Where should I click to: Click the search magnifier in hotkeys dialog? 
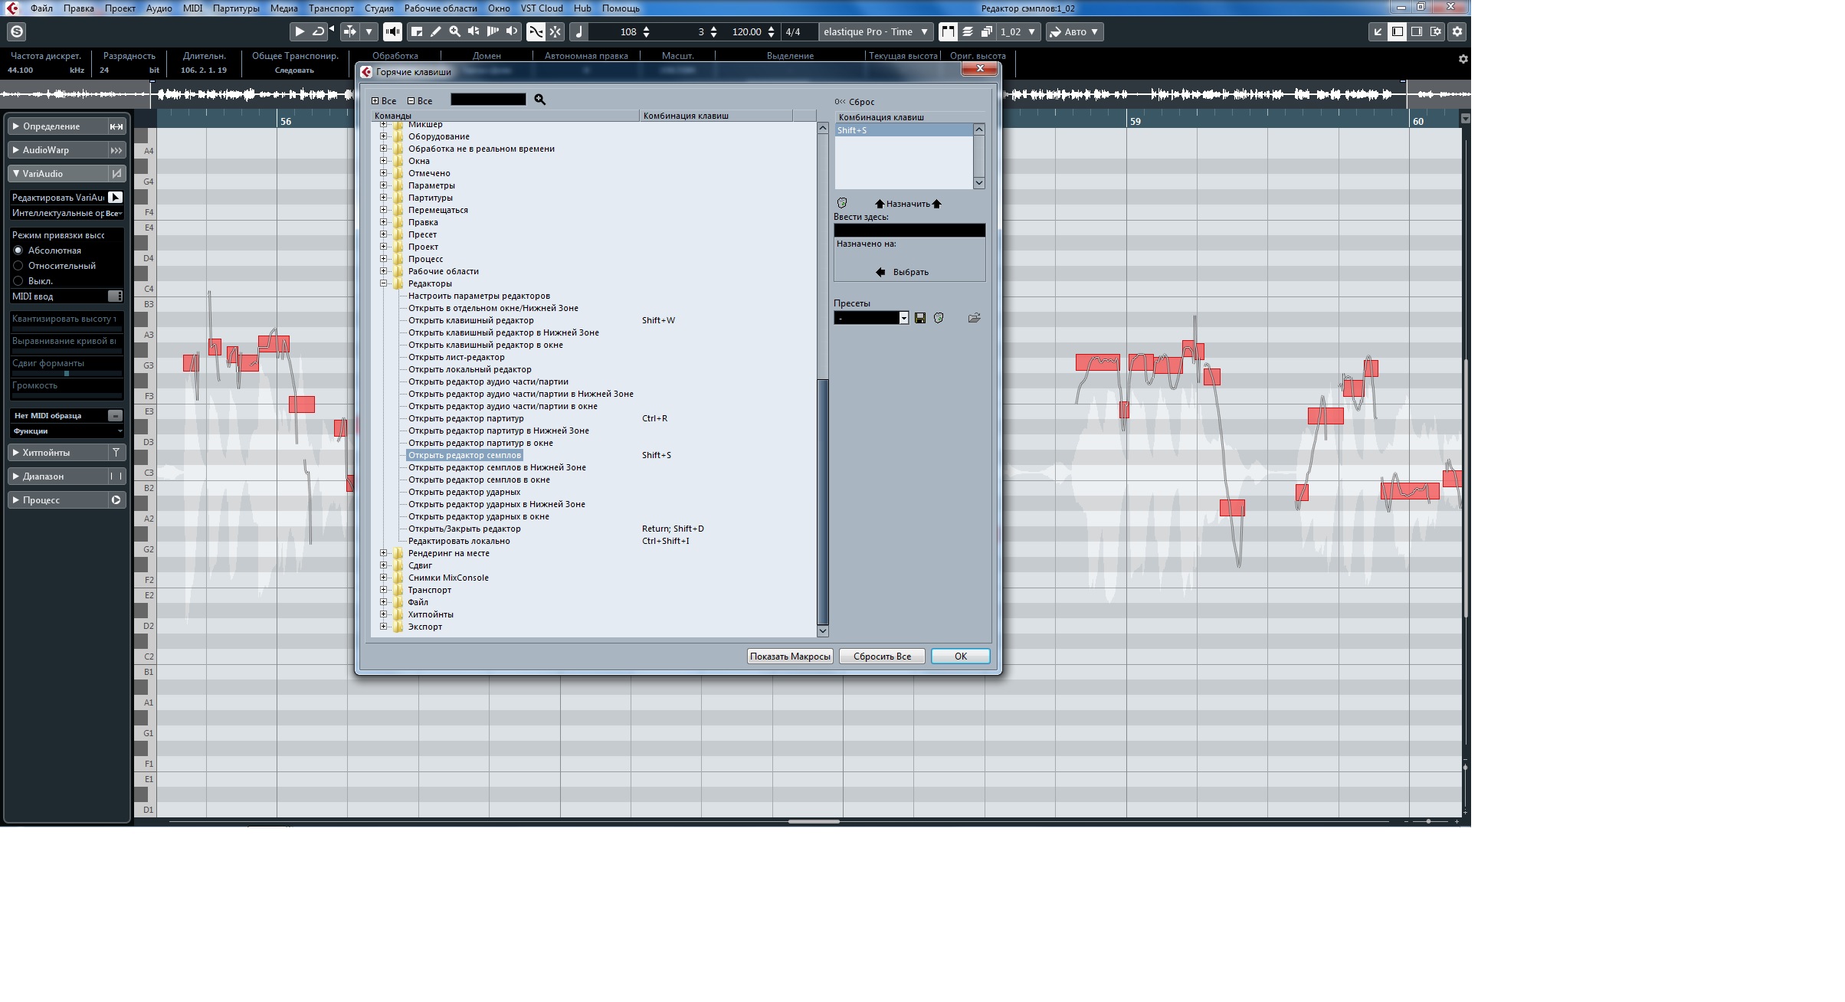[540, 100]
